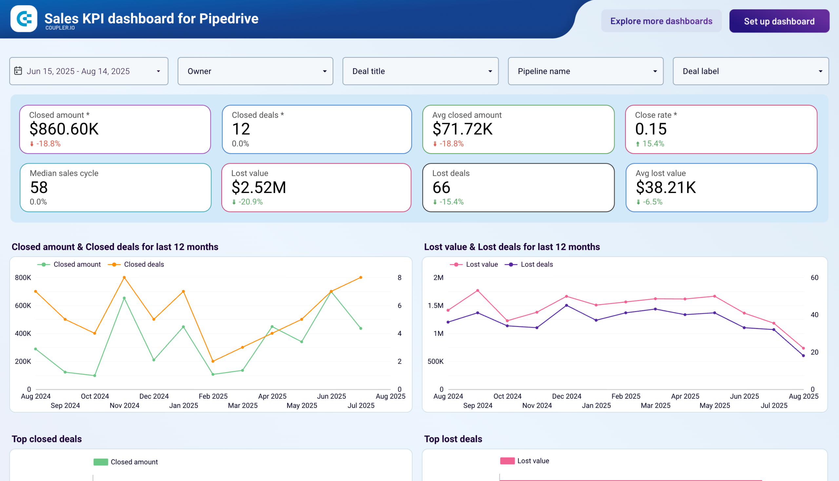Open the Deal label dropdown

[751, 71]
